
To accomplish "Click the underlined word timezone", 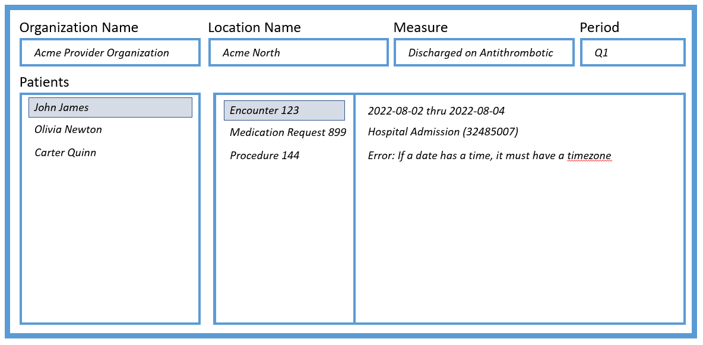I will pyautogui.click(x=588, y=156).
